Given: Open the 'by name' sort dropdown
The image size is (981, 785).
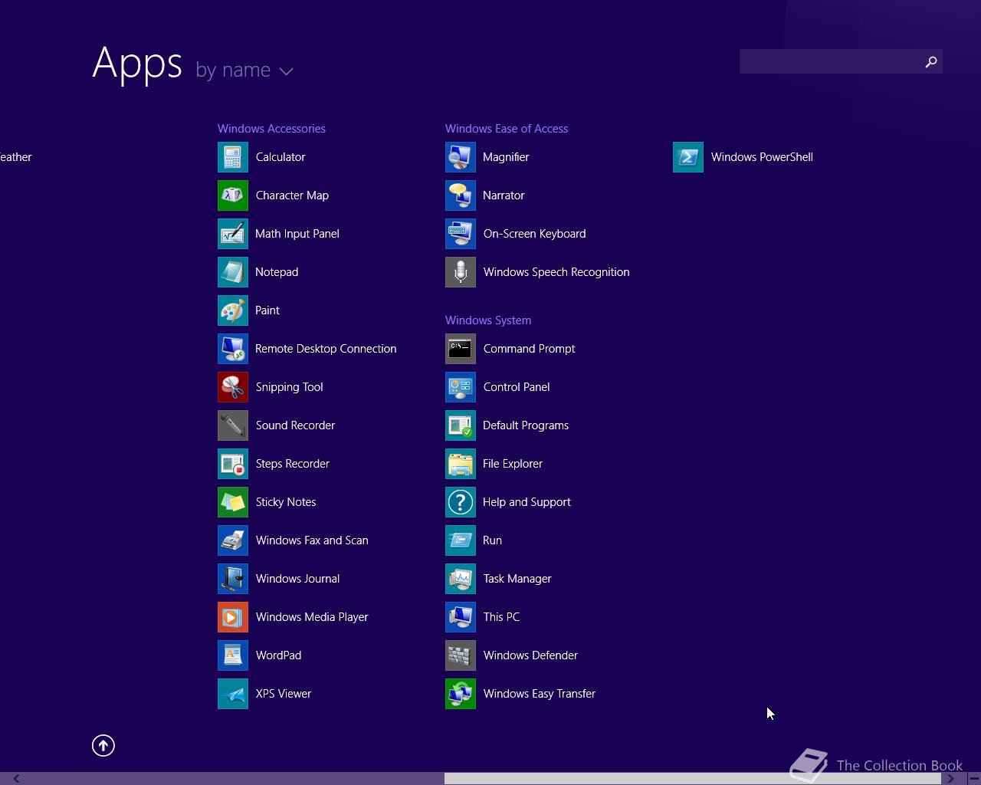Looking at the screenshot, I should [x=244, y=70].
